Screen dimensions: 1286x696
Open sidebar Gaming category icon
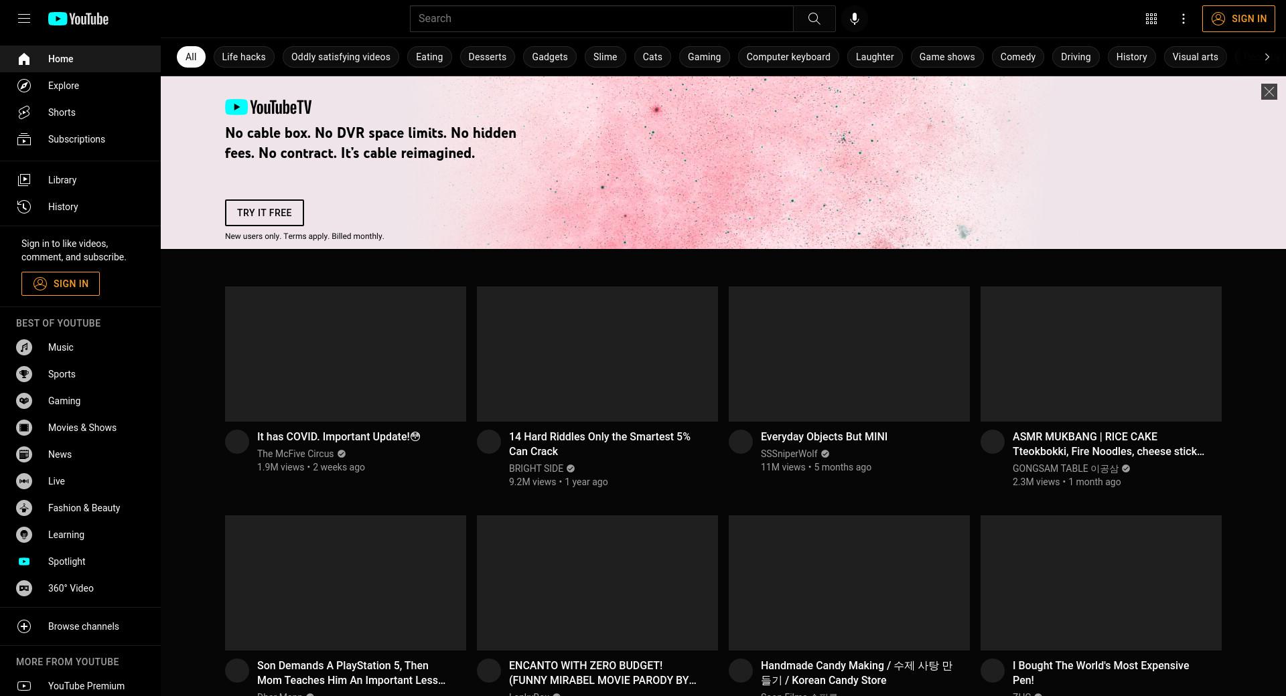tap(24, 401)
